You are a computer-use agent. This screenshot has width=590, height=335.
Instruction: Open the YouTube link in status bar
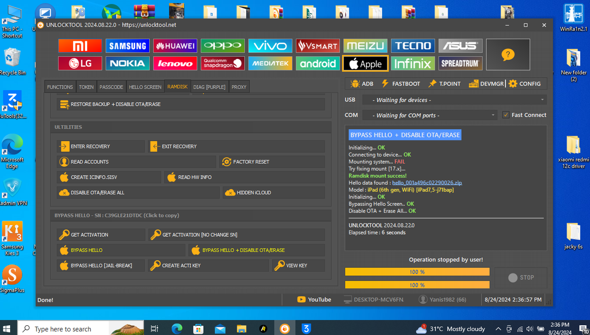[314, 300]
